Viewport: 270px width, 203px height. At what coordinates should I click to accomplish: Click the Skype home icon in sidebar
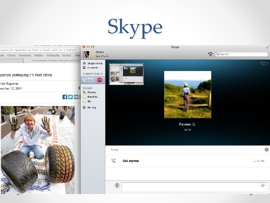point(84,63)
